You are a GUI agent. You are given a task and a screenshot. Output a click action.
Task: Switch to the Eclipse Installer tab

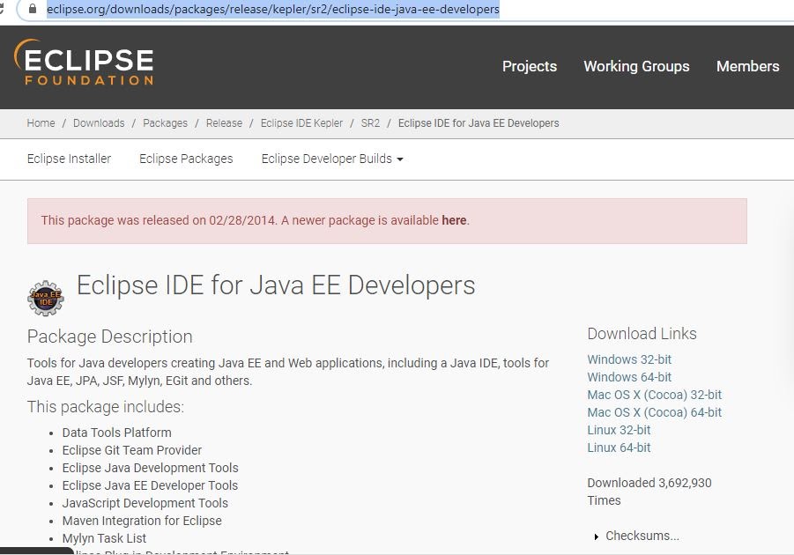click(x=69, y=159)
